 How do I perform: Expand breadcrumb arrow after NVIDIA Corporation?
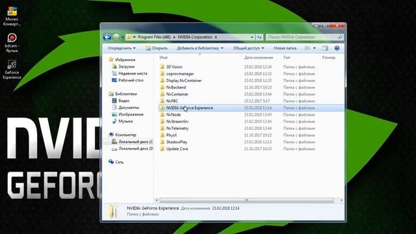(216, 37)
